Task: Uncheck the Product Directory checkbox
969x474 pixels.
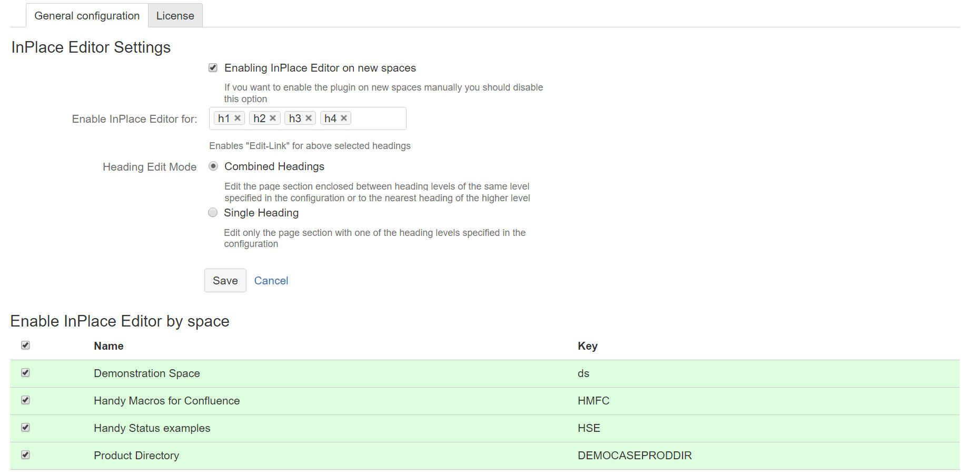Action: tap(25, 455)
